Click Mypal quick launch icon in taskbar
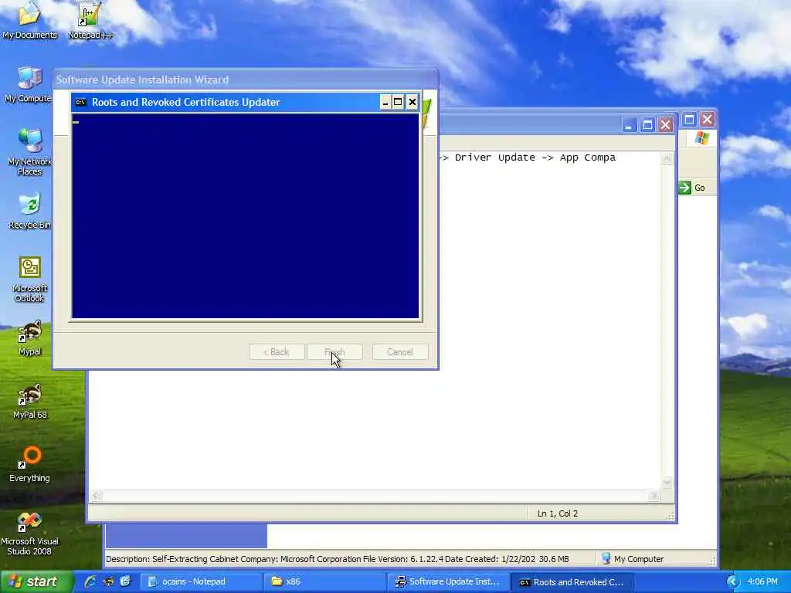The image size is (791, 593). click(108, 581)
